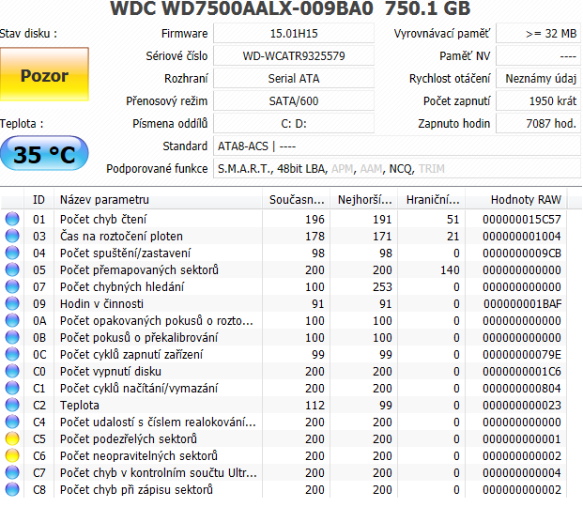Click the Název parametru column header
This screenshot has height=507, width=583.
[x=158, y=200]
